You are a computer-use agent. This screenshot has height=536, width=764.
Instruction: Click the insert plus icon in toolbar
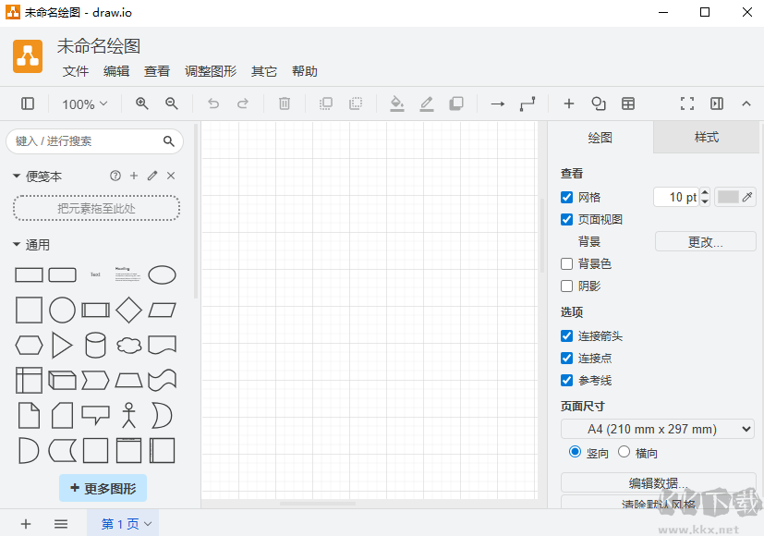[569, 104]
